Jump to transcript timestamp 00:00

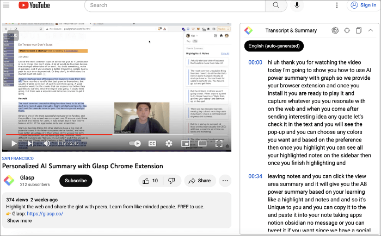255,62
